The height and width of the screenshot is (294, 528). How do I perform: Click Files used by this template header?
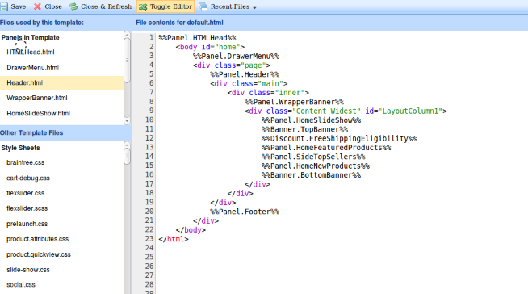[x=42, y=23]
